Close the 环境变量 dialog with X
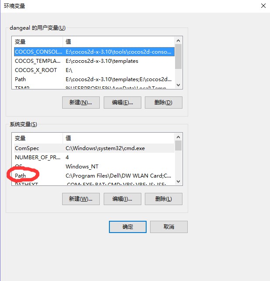This screenshot has height=281, width=270. (x=263, y=6)
